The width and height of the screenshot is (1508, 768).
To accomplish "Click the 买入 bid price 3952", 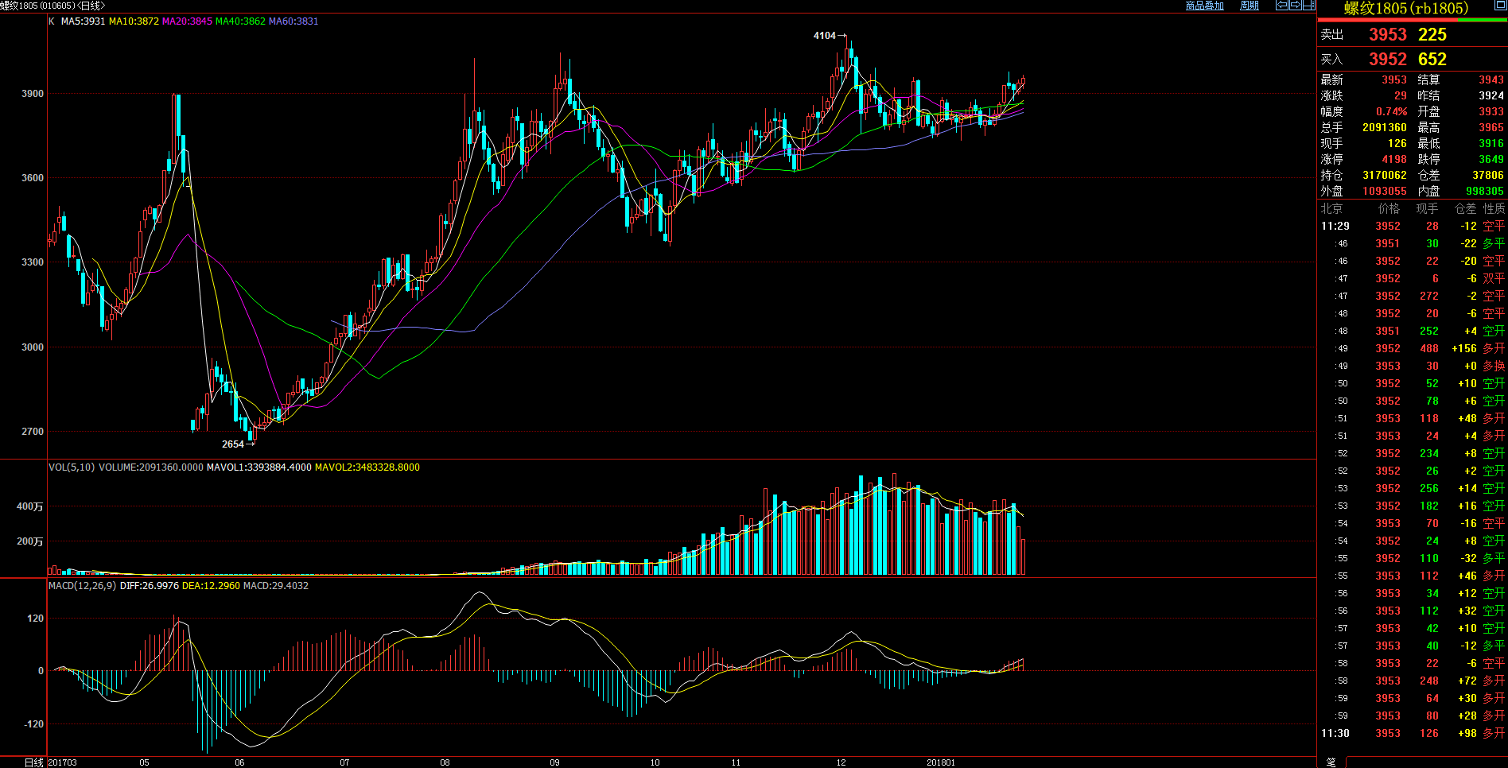I will point(1388,60).
